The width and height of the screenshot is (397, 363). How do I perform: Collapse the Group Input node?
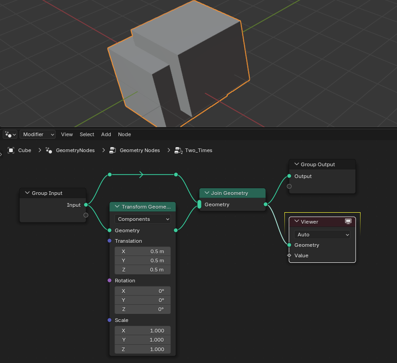pyautogui.click(x=27, y=193)
